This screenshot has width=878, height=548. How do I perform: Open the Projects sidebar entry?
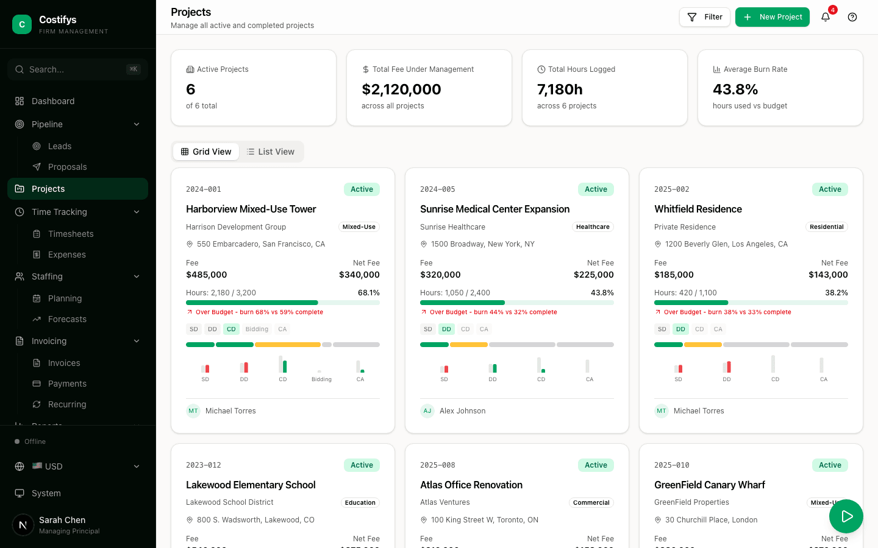click(x=48, y=189)
